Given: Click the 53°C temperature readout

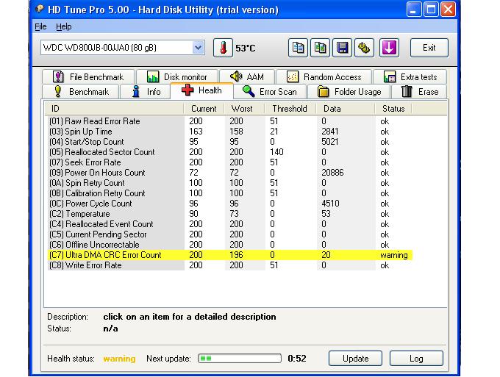Looking at the screenshot, I should [x=245, y=48].
